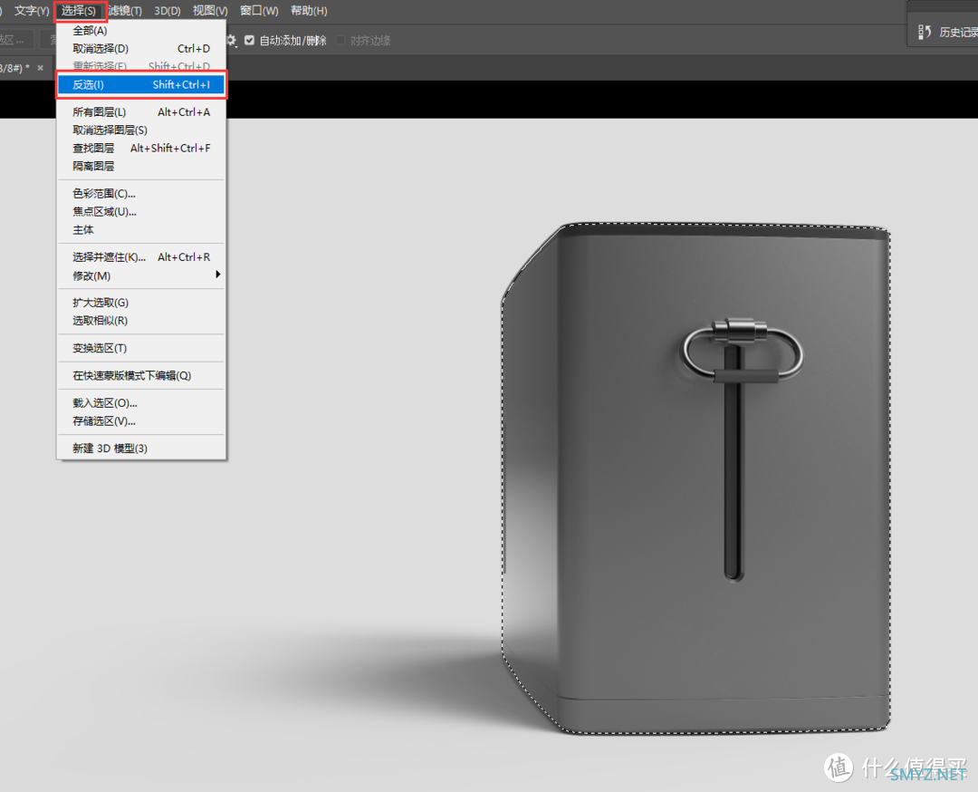The image size is (978, 792).
Task: Choose 扩大选取(G) grow
Action: coord(141,303)
